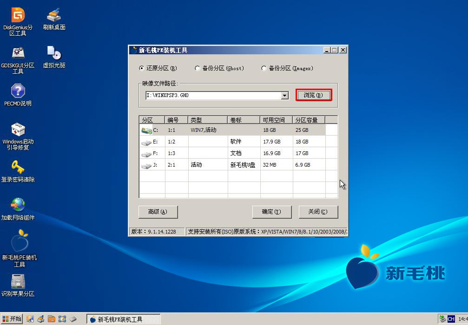
Task: Click the "版本：9.1.14.1228" status bar text
Action: click(x=154, y=232)
